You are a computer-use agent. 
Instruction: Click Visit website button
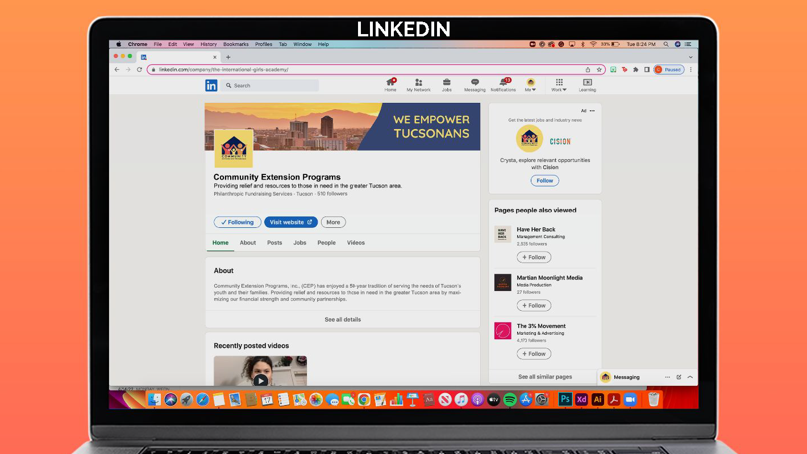coord(290,222)
